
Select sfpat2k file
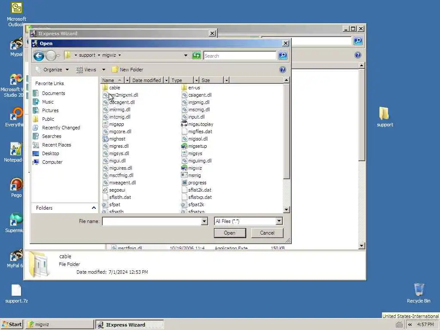click(193, 204)
